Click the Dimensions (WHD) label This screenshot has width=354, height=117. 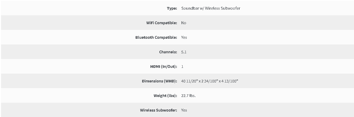click(x=159, y=81)
